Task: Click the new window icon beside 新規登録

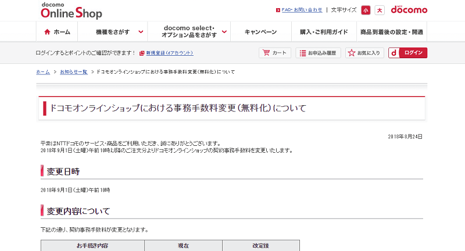Action: click(142, 53)
